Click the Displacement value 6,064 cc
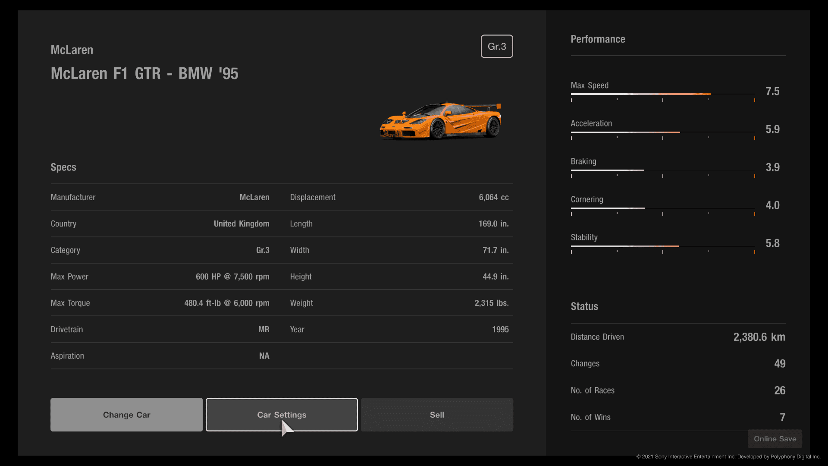Viewport: 828px width, 466px height. [494, 197]
